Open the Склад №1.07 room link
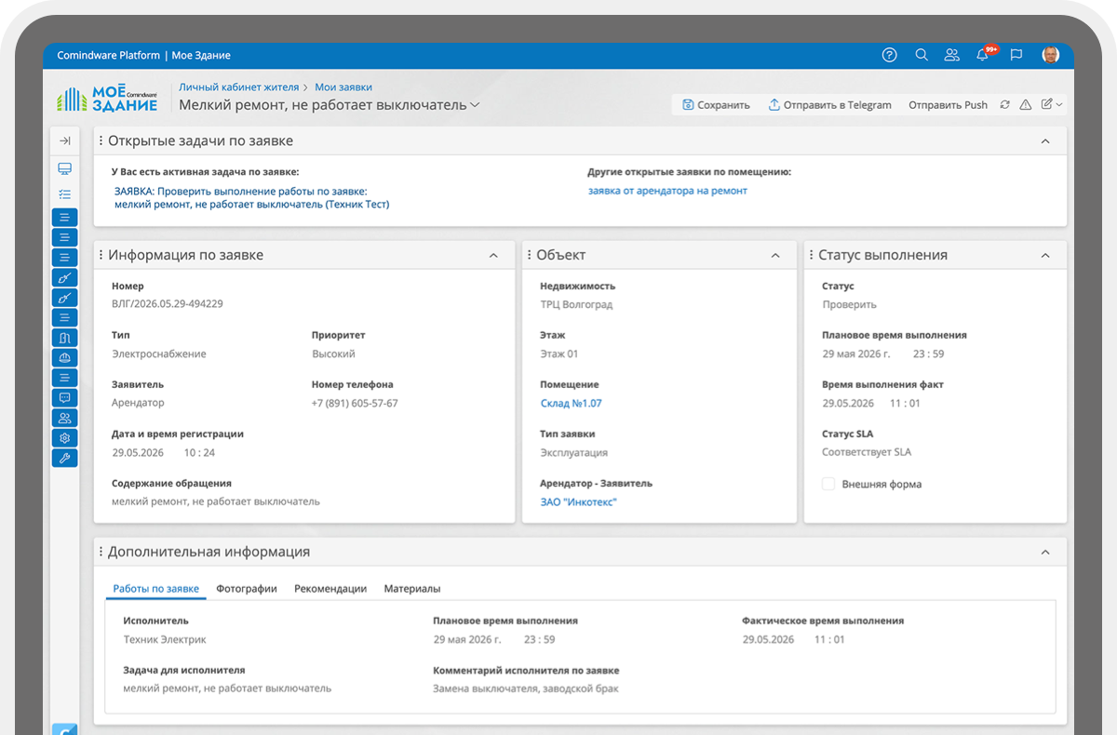The width and height of the screenshot is (1117, 735). [571, 403]
